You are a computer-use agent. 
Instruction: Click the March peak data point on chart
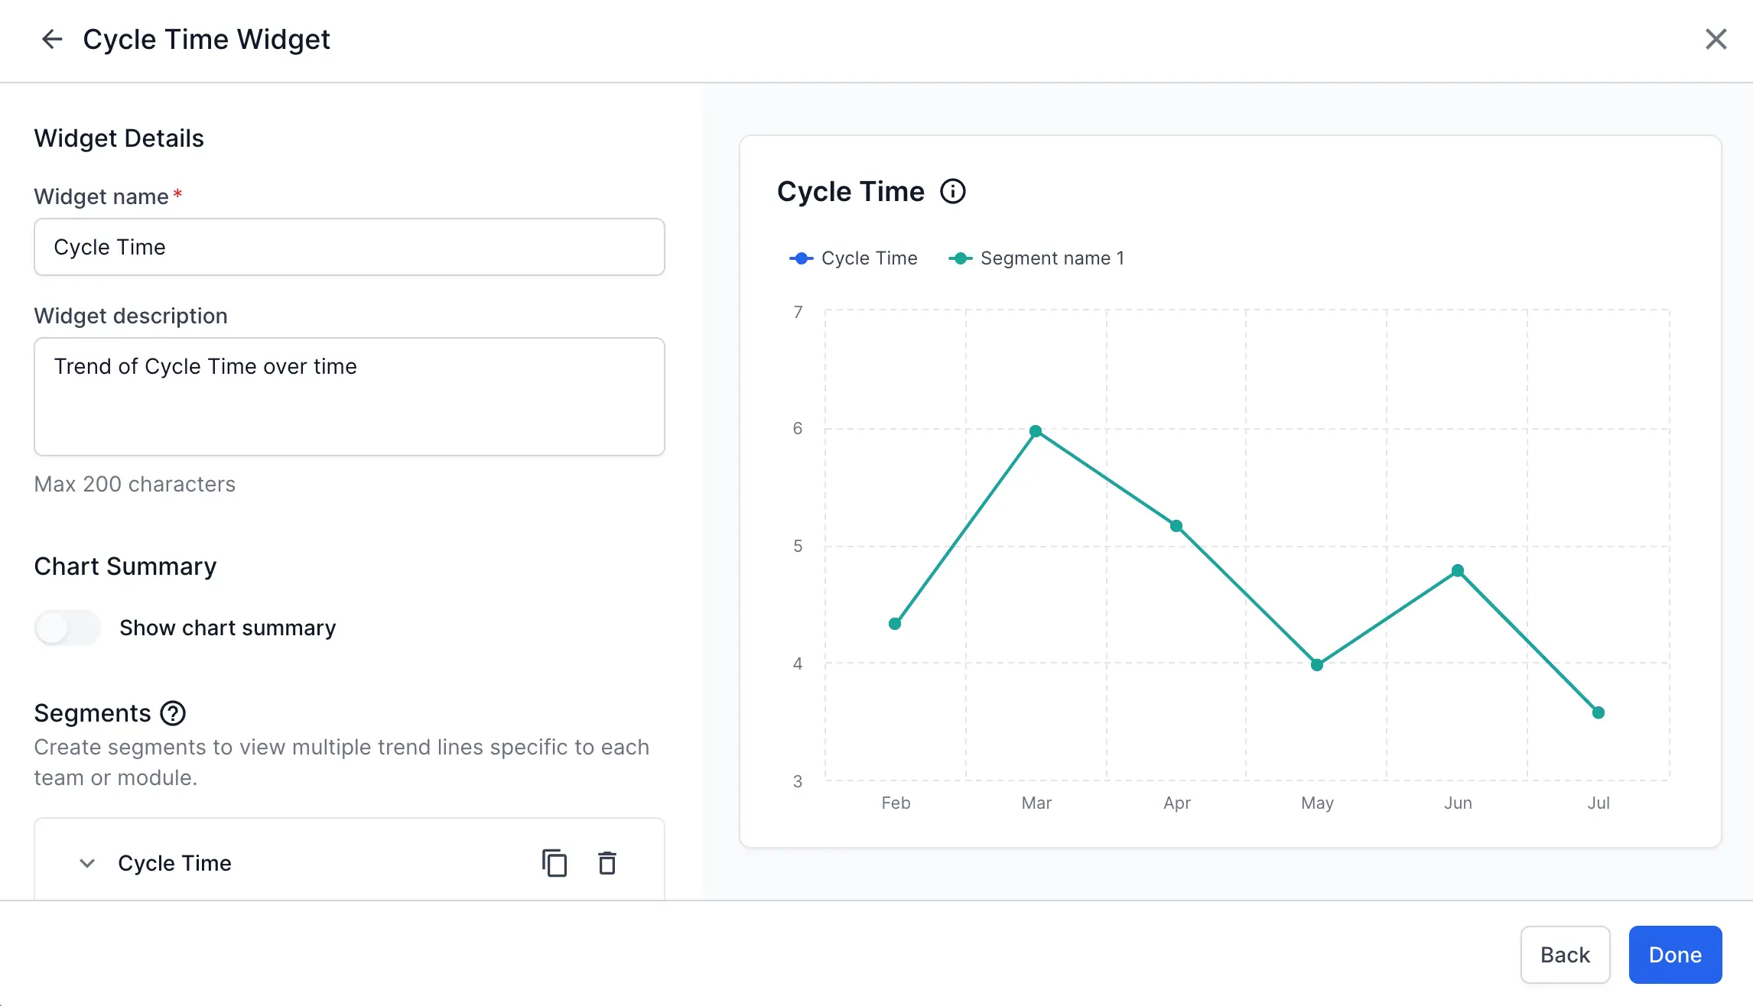pyautogui.click(x=1036, y=431)
